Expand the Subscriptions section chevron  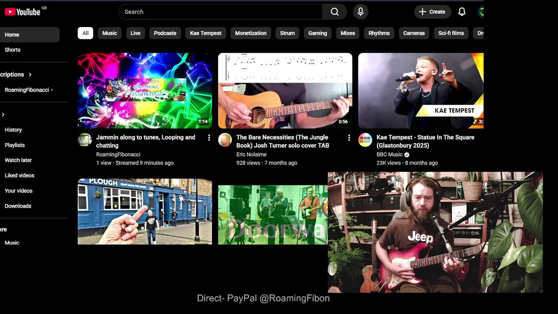(x=30, y=75)
